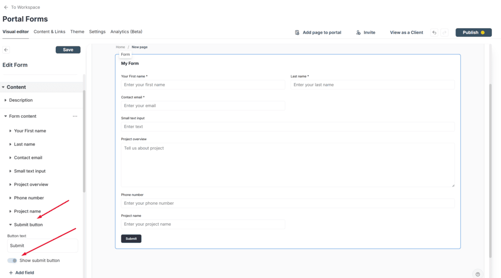Click the Enter your phone number field
The height and width of the screenshot is (278, 501).
pyautogui.click(x=288, y=203)
